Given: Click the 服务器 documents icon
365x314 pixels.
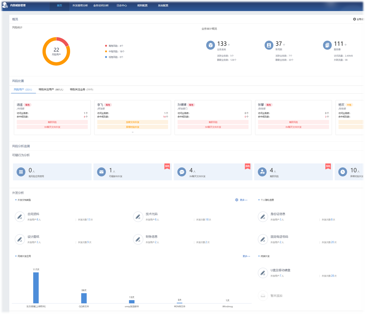Looking at the screenshot, I should [327, 45].
